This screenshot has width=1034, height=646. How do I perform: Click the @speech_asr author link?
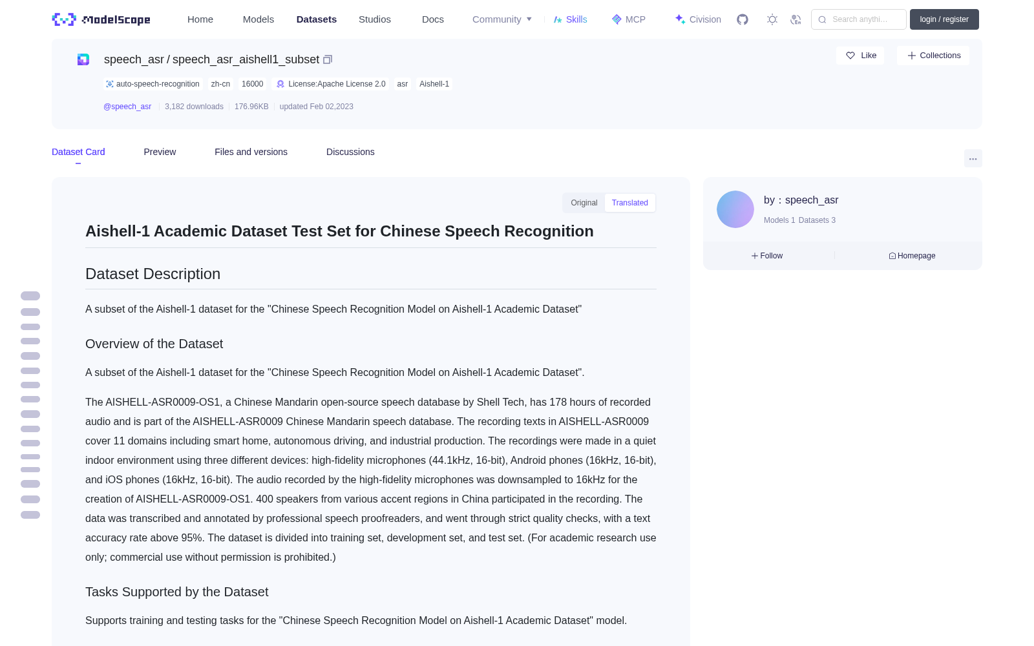coord(127,107)
